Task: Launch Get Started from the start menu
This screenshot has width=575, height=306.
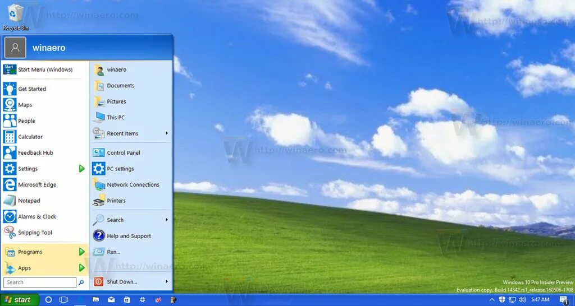Action: pos(45,89)
